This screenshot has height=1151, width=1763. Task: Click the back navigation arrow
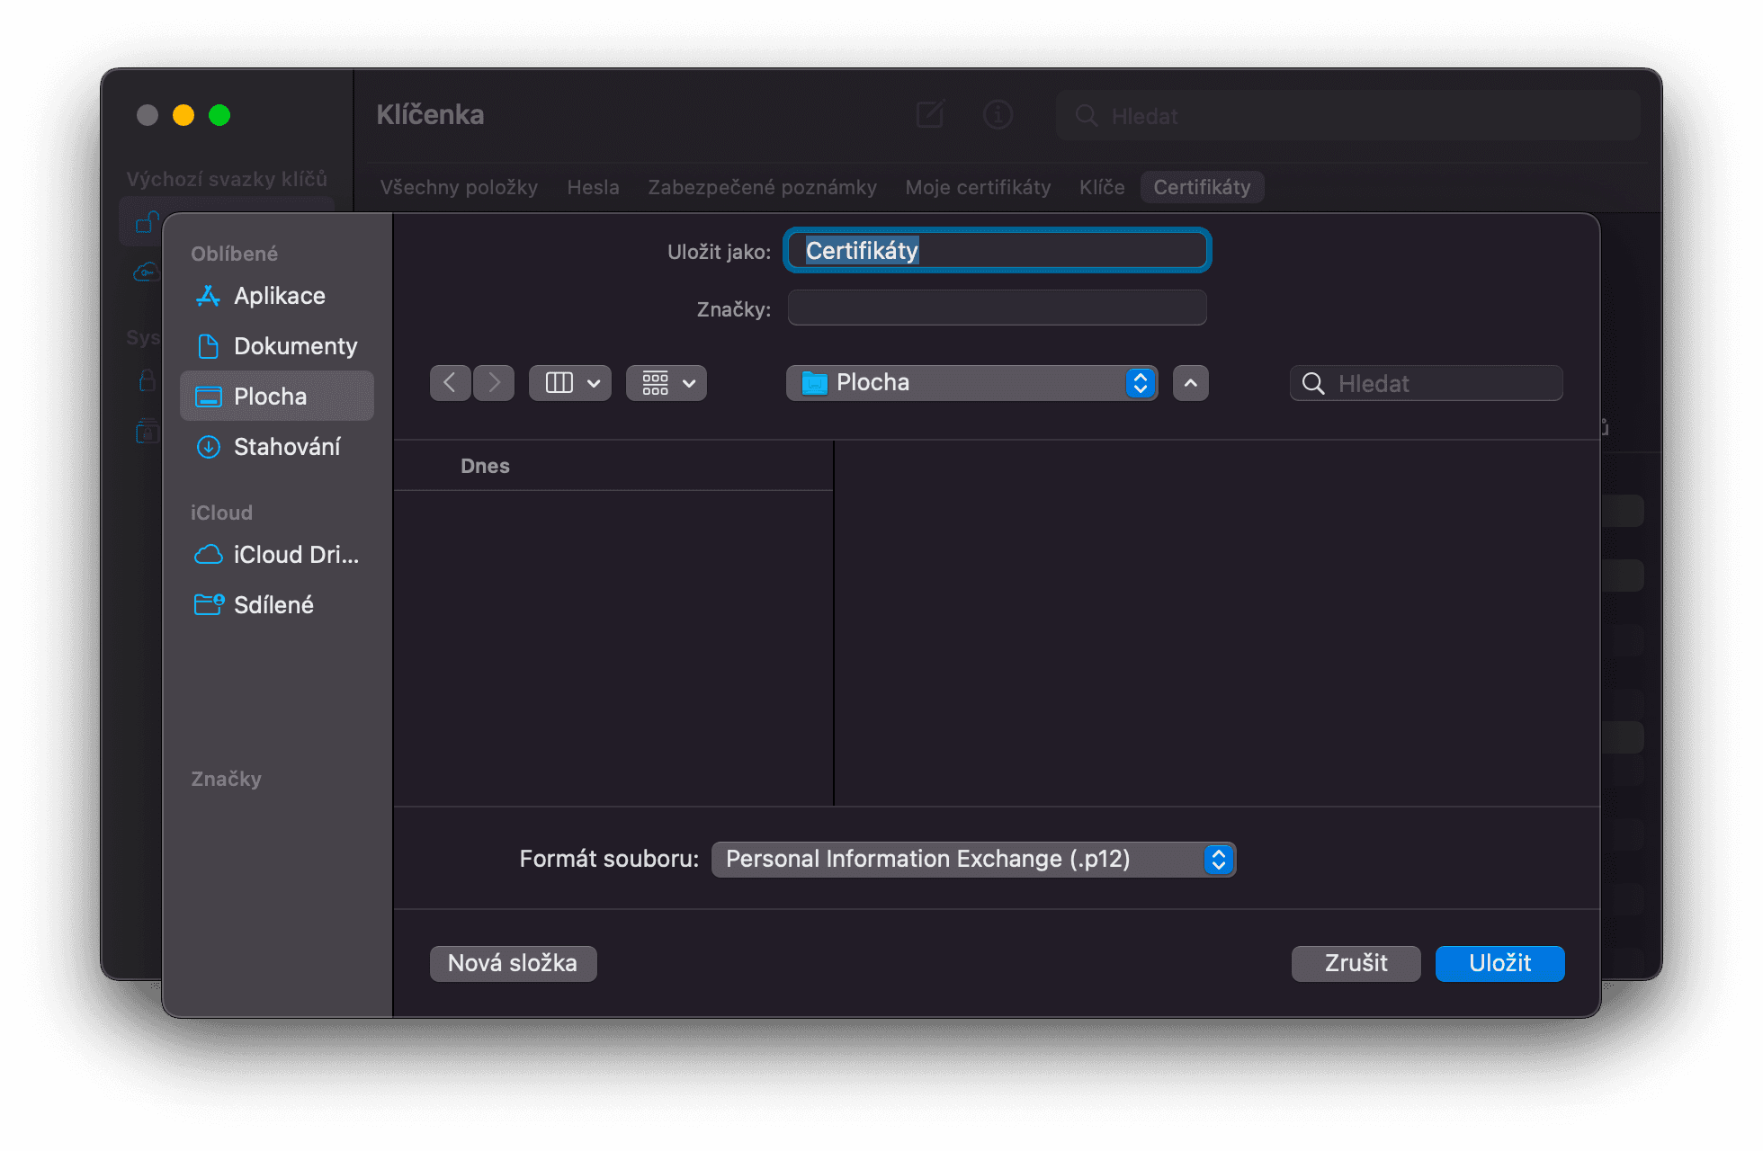pos(450,383)
